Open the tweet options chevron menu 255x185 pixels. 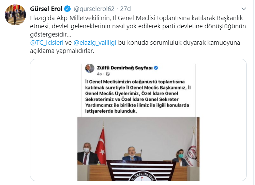point(244,9)
